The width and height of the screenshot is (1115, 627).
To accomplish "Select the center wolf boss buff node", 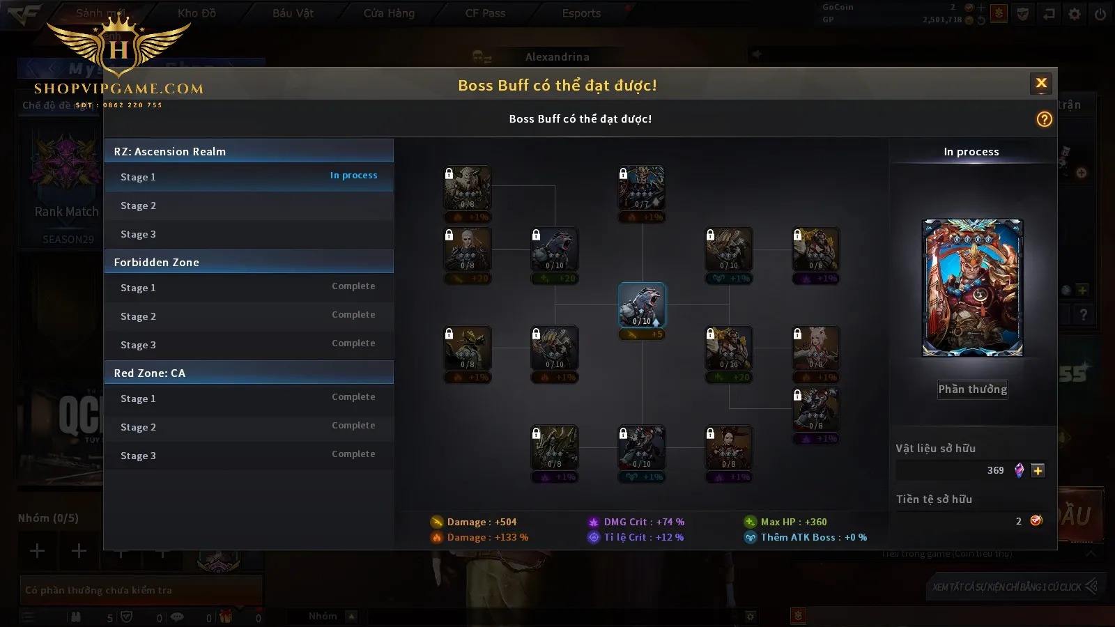I will 642,305.
